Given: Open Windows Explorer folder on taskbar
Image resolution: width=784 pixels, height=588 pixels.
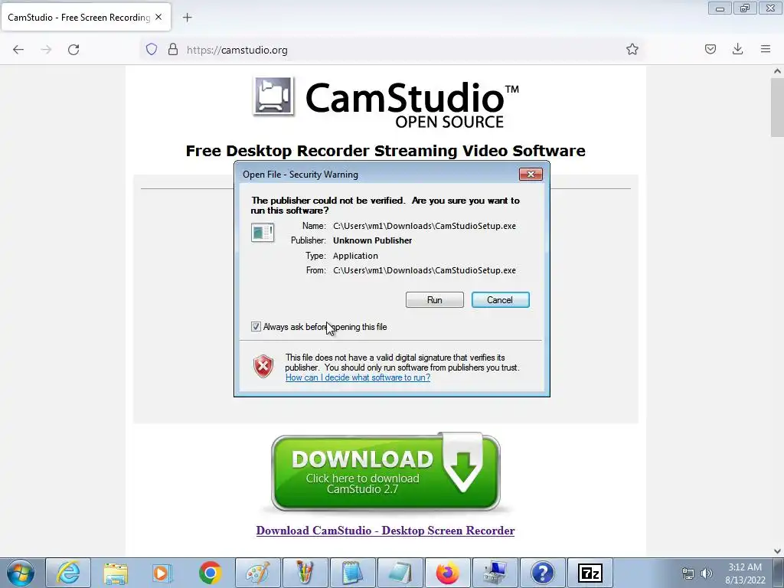Looking at the screenshot, I should click(x=116, y=573).
